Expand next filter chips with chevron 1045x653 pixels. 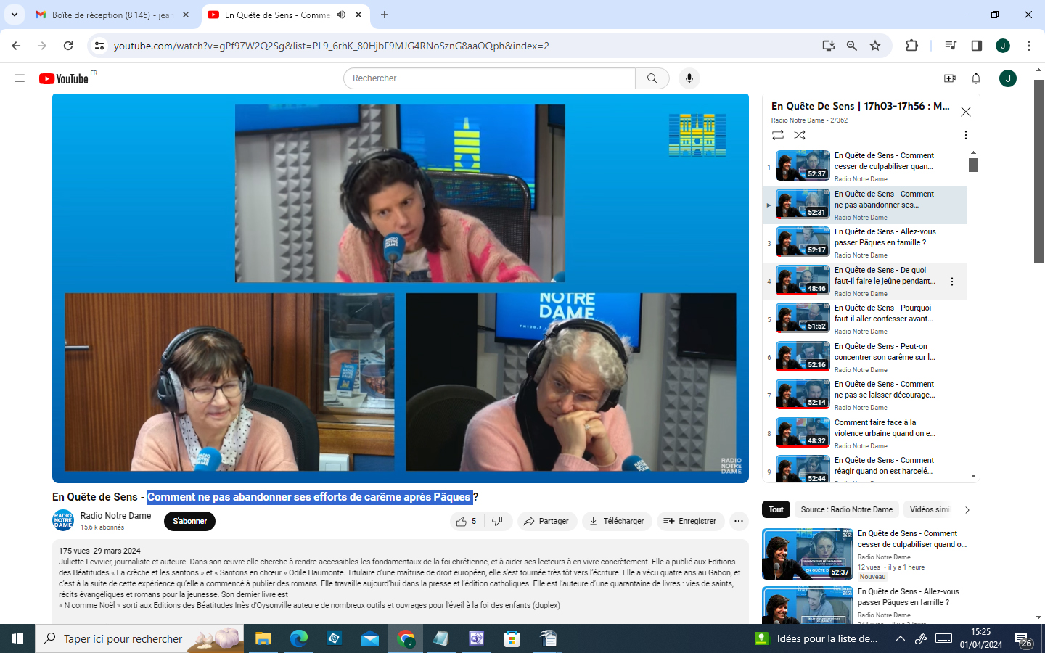click(x=967, y=510)
